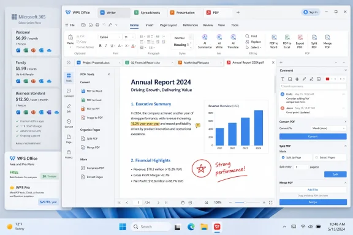353x235 pixels.
Task: Select PDF to Word in PDF Tools
Action: tap(92, 91)
